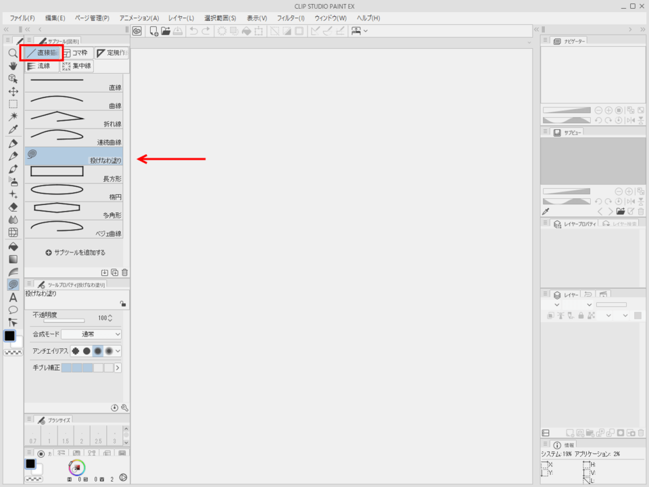Select the Blend tool
Screen dimensions: 649x487
pos(13,219)
